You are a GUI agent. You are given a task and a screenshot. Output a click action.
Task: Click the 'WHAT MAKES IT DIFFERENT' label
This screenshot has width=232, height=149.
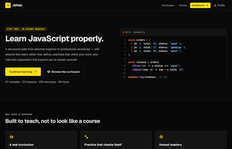[19, 114]
